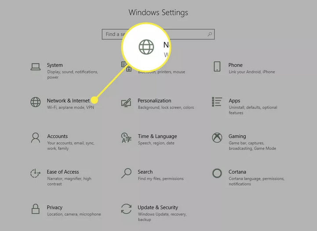
Task: Open the Gaming Xbox icon
Action: pos(217,138)
